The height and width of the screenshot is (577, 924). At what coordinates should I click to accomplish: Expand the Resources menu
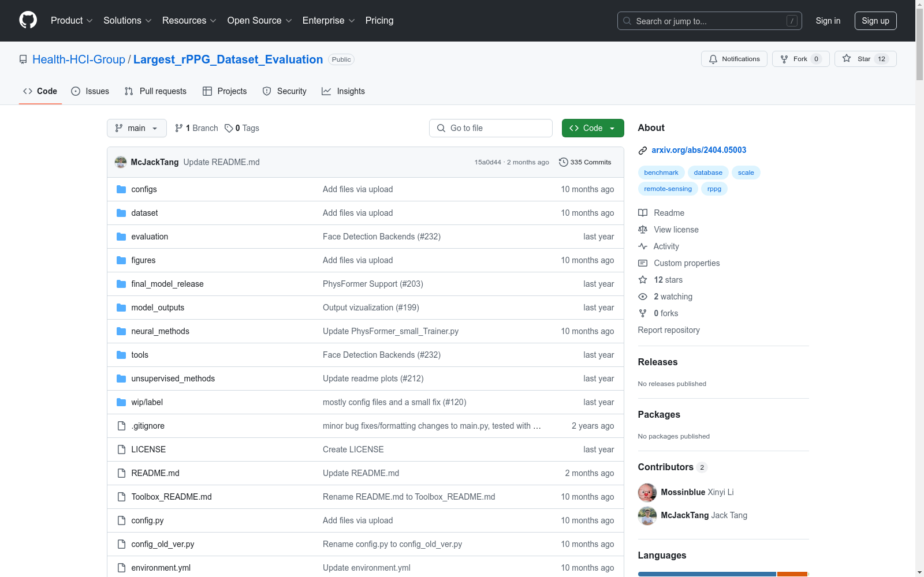click(189, 20)
